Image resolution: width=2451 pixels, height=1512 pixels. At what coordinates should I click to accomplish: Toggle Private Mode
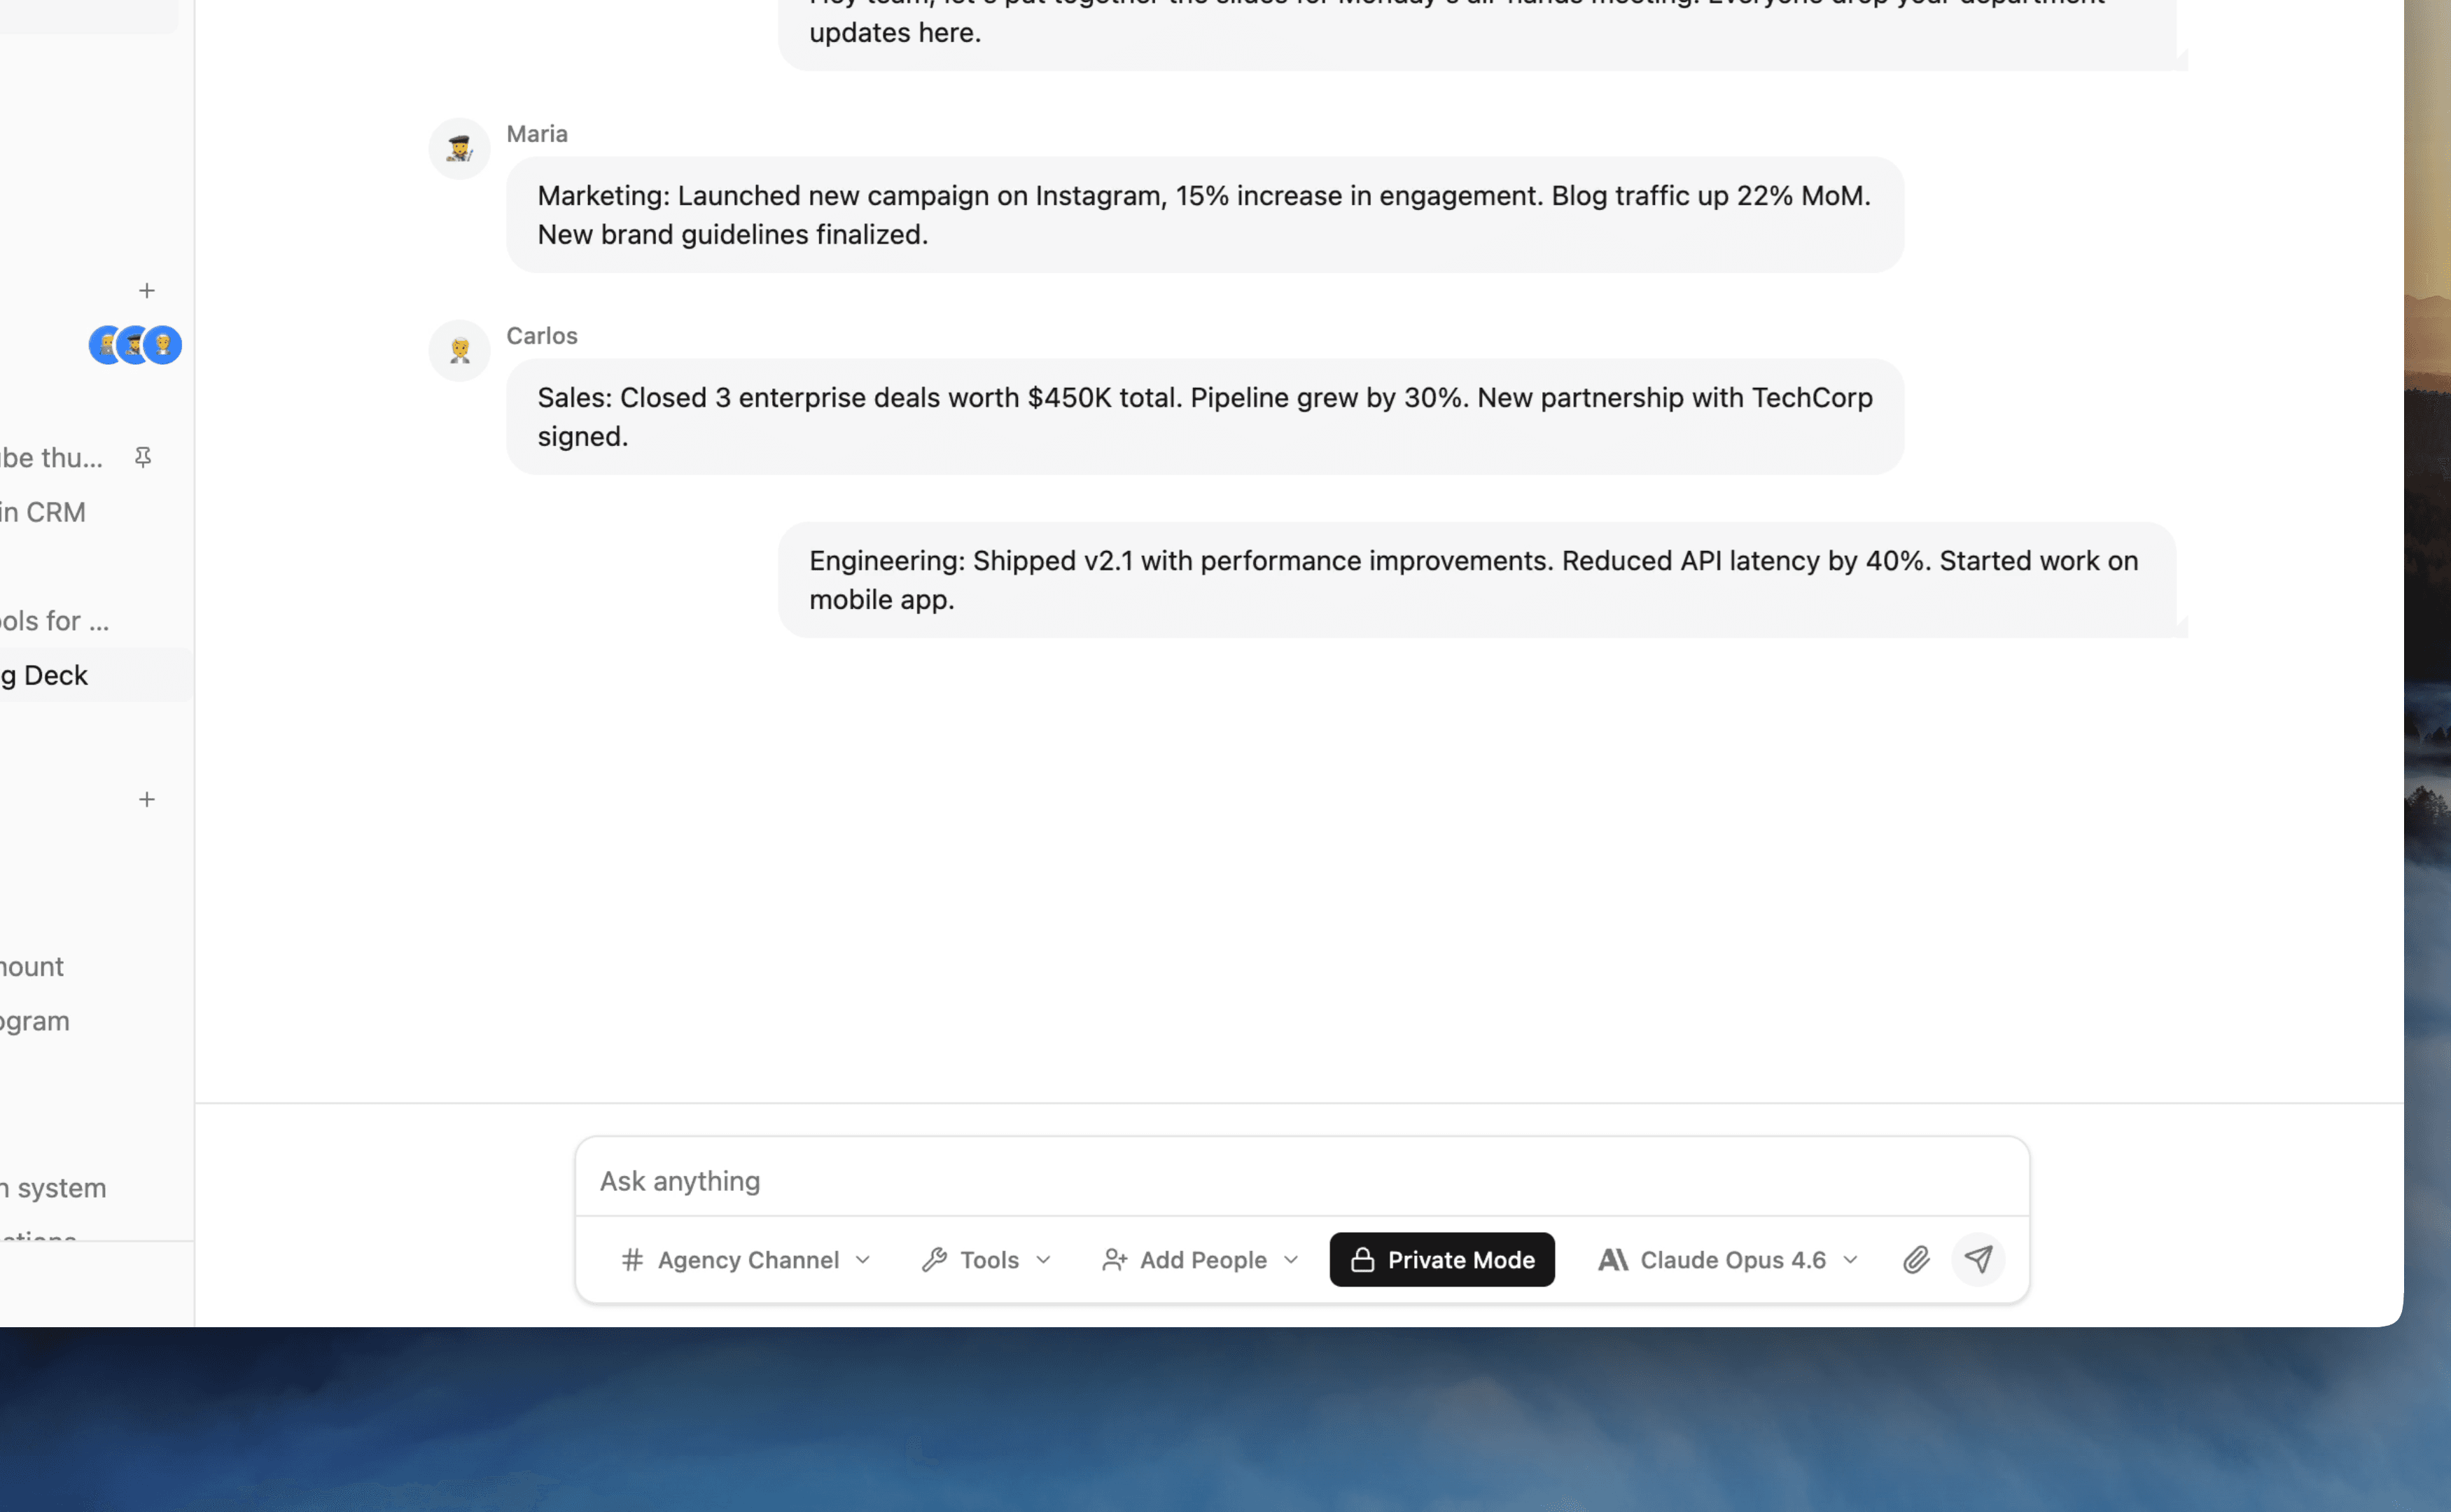click(x=1441, y=1259)
